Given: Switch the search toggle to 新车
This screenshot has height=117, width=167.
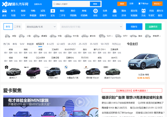Looking at the screenshot, I should 8,27.
